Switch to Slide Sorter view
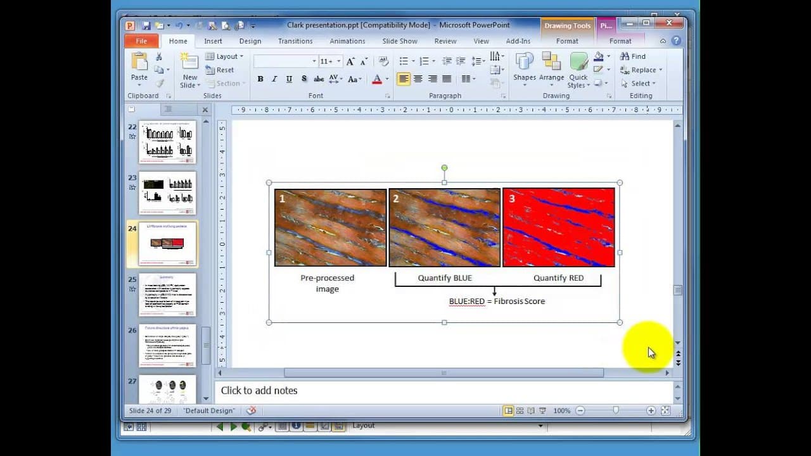This screenshot has height=456, width=811. click(520, 411)
